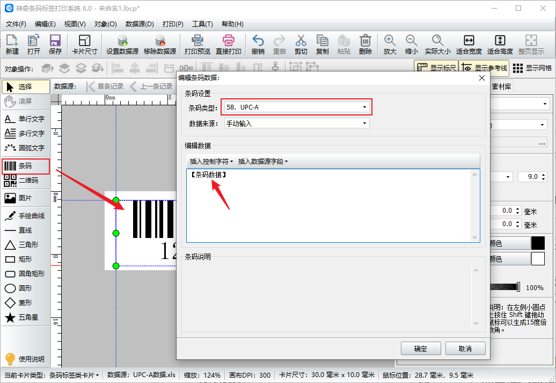This screenshot has width=556, height=383.
Task: Click 适合高度 fit height icon
Action: [x=500, y=45]
